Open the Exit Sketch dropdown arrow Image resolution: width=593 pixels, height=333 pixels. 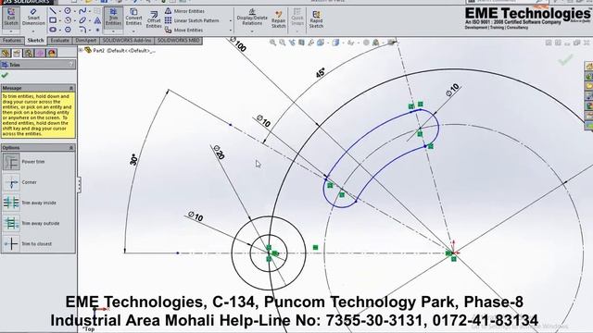[x=11, y=31]
